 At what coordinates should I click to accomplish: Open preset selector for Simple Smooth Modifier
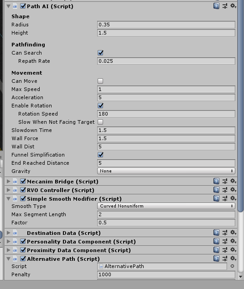pyautogui.click(x=225, y=198)
